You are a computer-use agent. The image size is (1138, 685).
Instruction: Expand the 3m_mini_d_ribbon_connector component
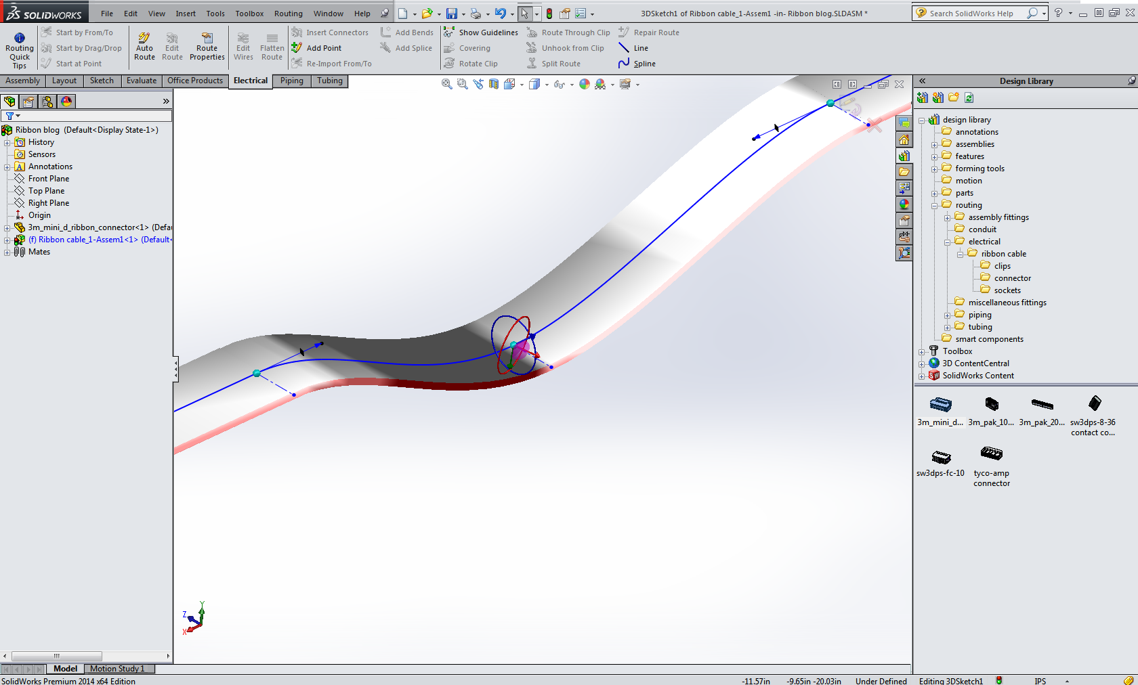pos(7,227)
